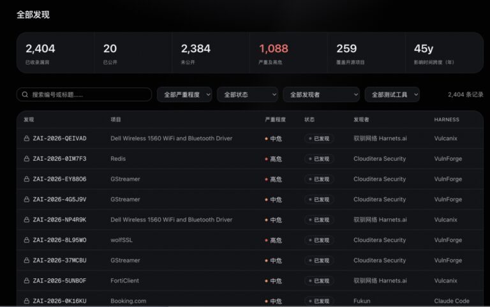Click the 2,404 已收录漏洞 stat card
The height and width of the screenshot is (307, 490).
coord(56,53)
